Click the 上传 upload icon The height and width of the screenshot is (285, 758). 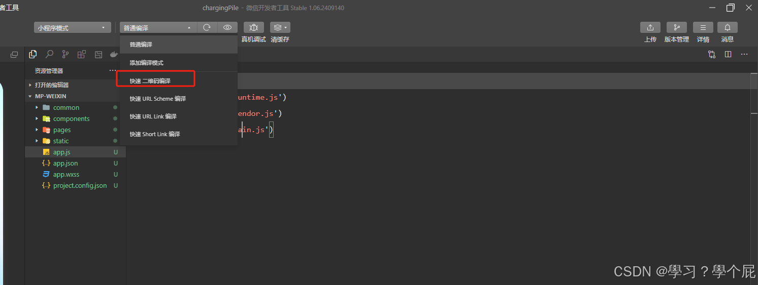tap(650, 28)
